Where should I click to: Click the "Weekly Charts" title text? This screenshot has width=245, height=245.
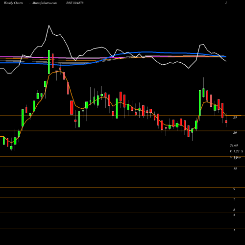[x=13, y=3]
